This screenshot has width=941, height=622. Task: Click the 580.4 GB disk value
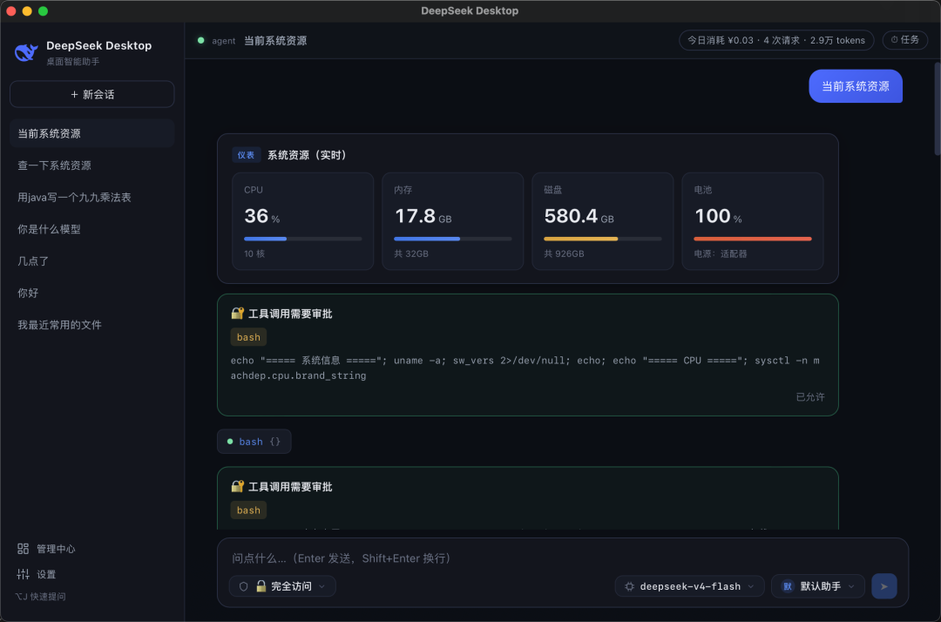pyautogui.click(x=579, y=216)
